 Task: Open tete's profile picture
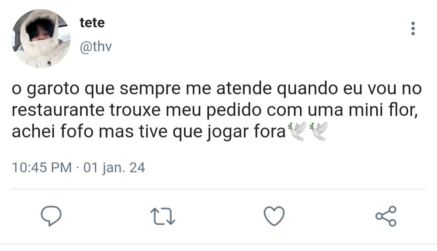pos(41,38)
